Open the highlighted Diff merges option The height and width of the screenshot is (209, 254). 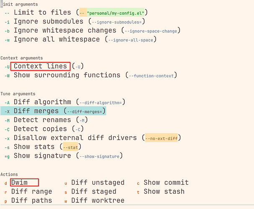coord(53,111)
